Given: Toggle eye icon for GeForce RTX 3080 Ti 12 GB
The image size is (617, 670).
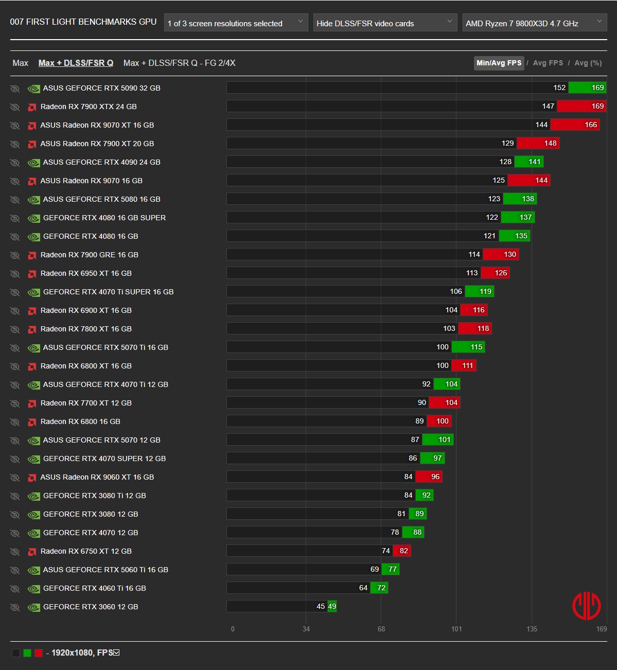Looking at the screenshot, I should pos(15,496).
